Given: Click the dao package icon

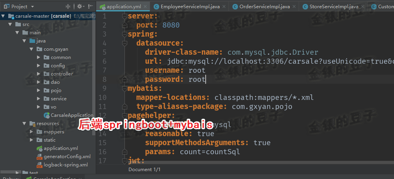Looking at the screenshot, I should (46, 82).
